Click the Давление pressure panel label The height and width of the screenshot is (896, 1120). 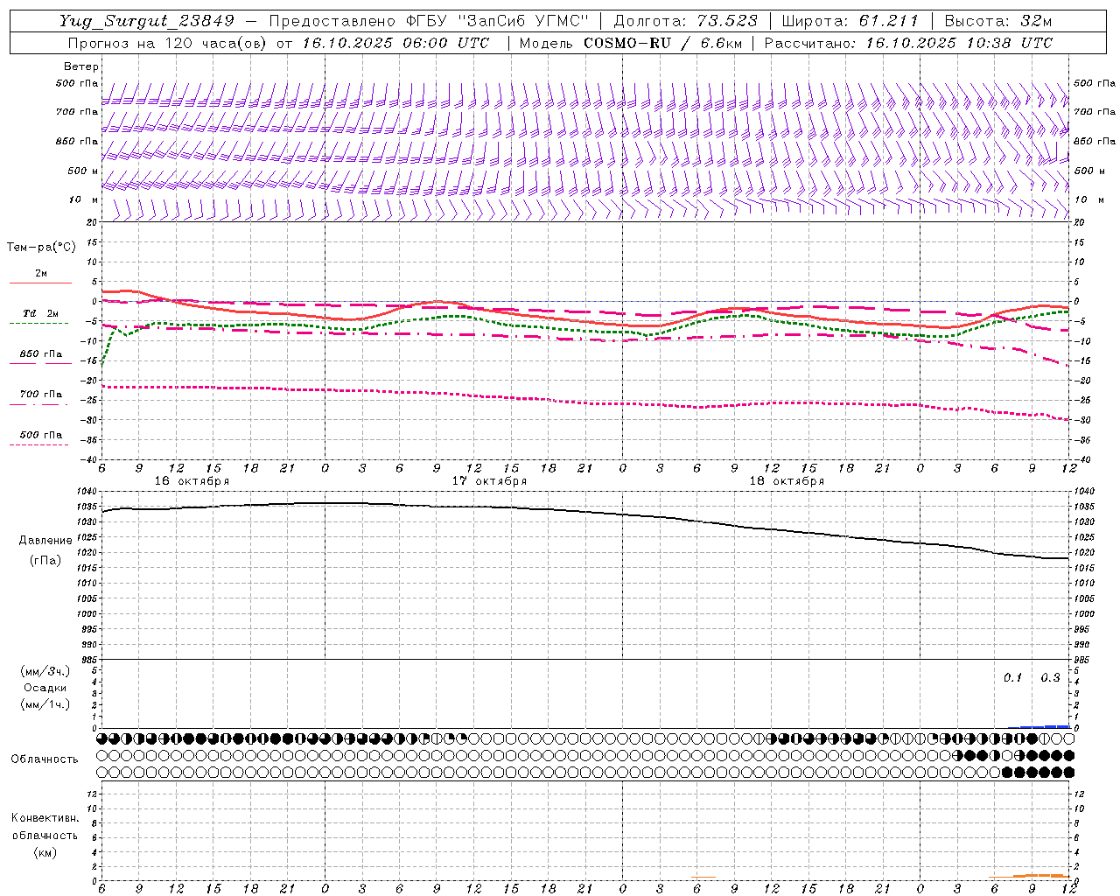point(45,541)
